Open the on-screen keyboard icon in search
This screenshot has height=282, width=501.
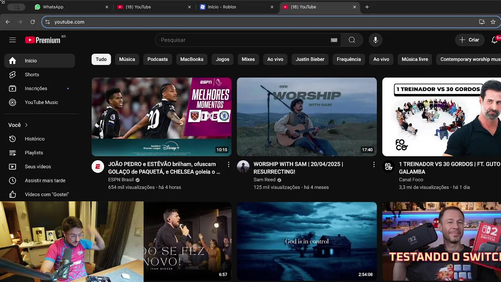[334, 40]
